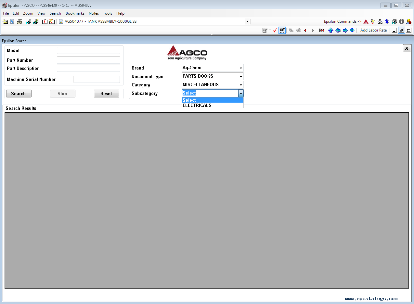Screen dimensions: 414x304
Task: Click the AGCO Your Agriculture Company logo
Action: [187, 53]
